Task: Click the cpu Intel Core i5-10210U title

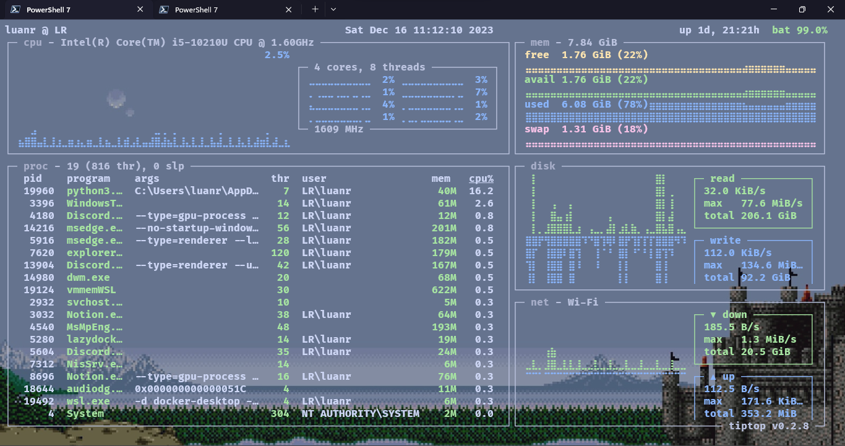Action: click(x=169, y=43)
